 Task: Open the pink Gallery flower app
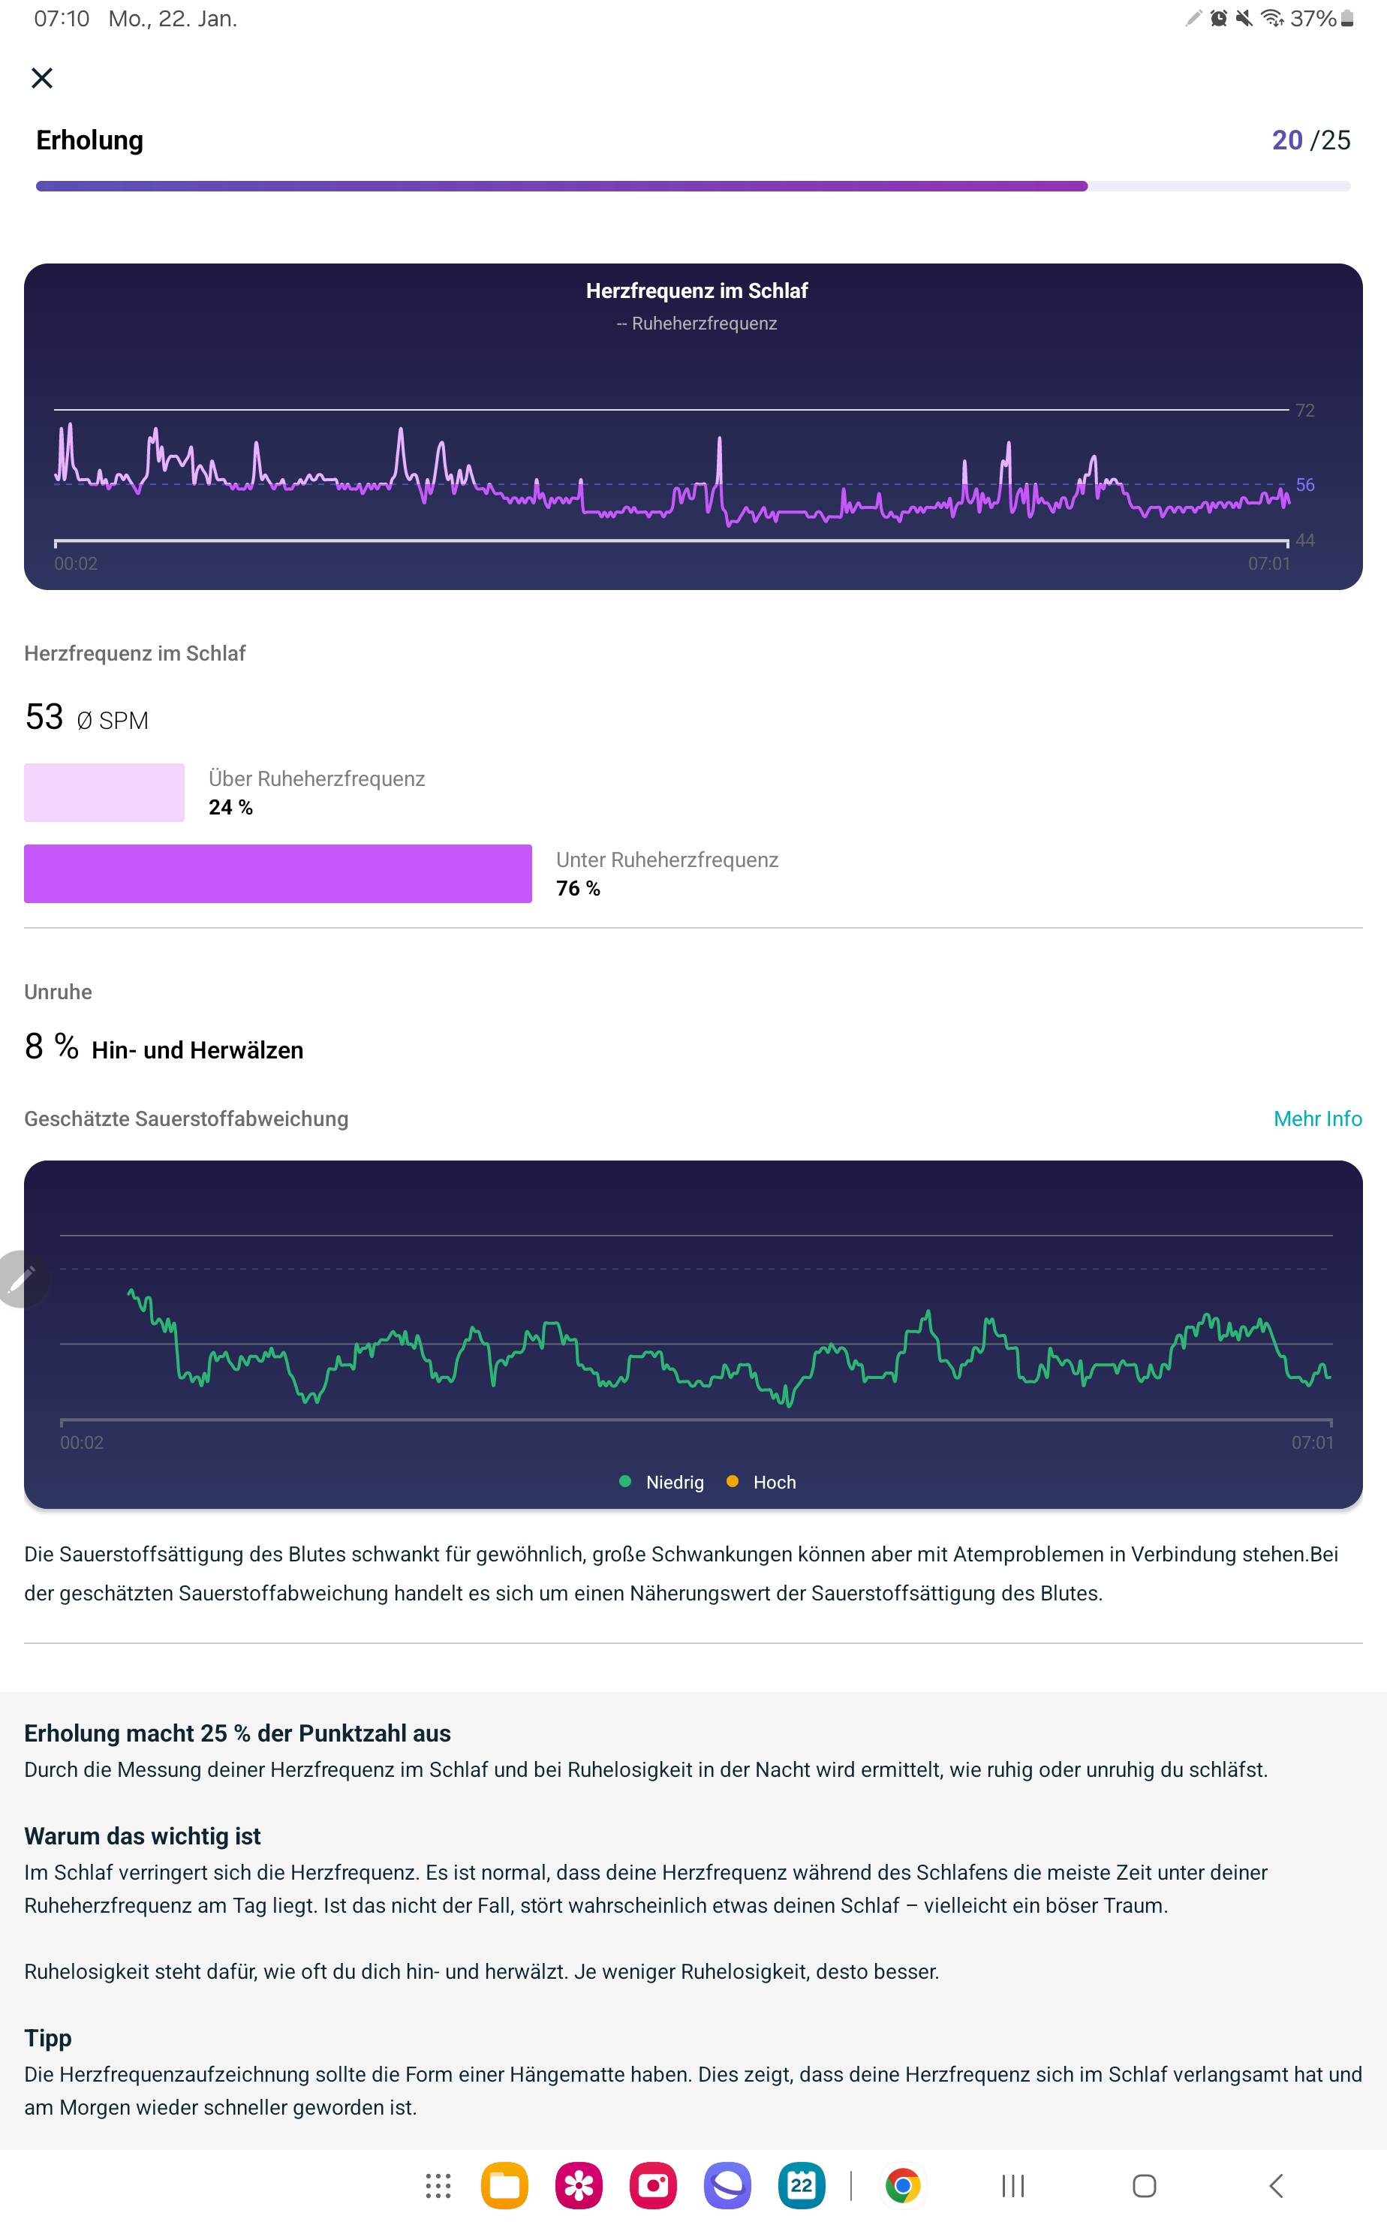(x=579, y=2186)
